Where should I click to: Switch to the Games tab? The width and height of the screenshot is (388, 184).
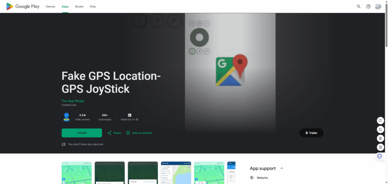coord(50,6)
